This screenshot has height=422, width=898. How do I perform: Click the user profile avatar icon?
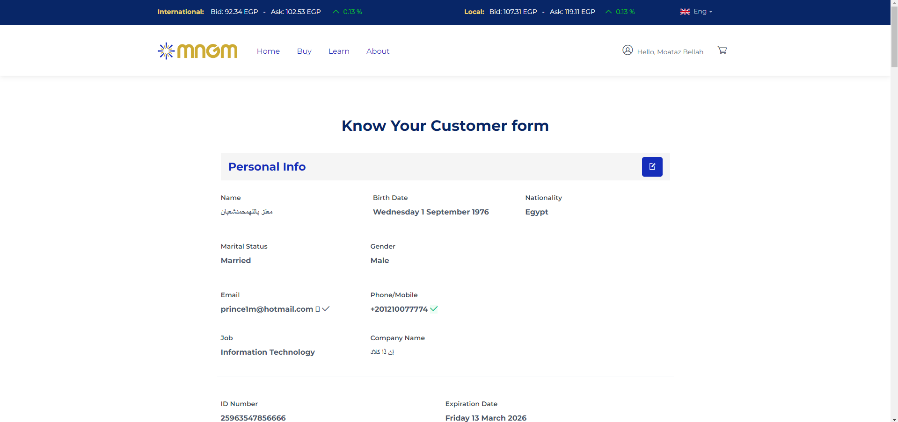tap(628, 50)
